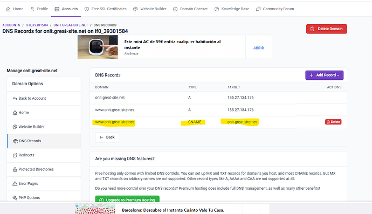Open Profile from the top navigation

point(39,9)
